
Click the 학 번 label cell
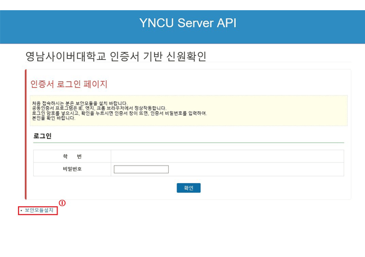[x=72, y=156]
